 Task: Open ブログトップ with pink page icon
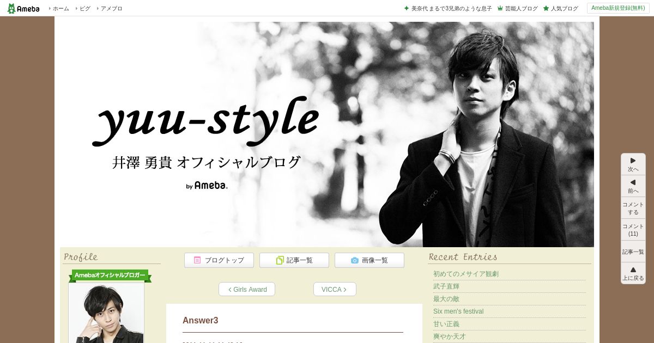point(219,260)
